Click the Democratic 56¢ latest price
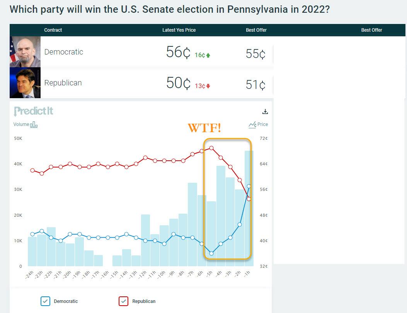The height and width of the screenshot is (313, 407). (x=178, y=52)
